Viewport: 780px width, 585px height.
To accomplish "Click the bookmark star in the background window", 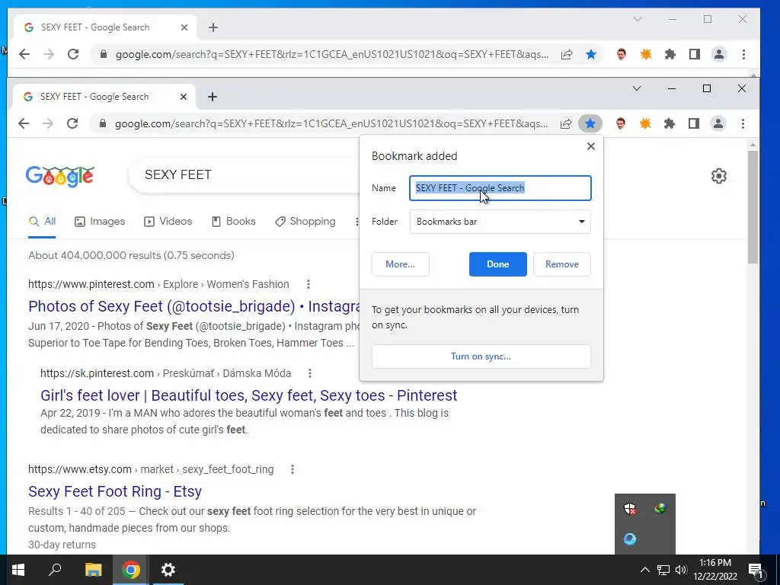I will 591,54.
